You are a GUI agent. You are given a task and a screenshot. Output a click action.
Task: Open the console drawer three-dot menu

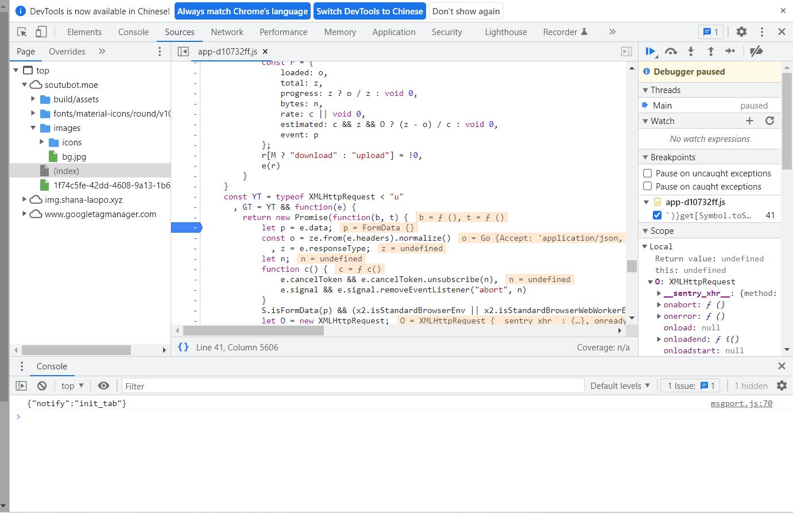(22, 367)
